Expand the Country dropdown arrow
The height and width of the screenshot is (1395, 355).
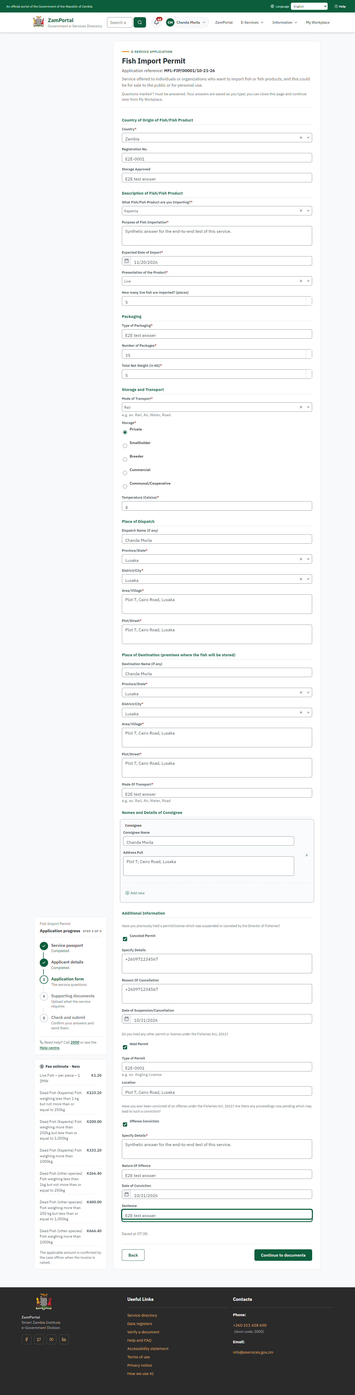308,138
